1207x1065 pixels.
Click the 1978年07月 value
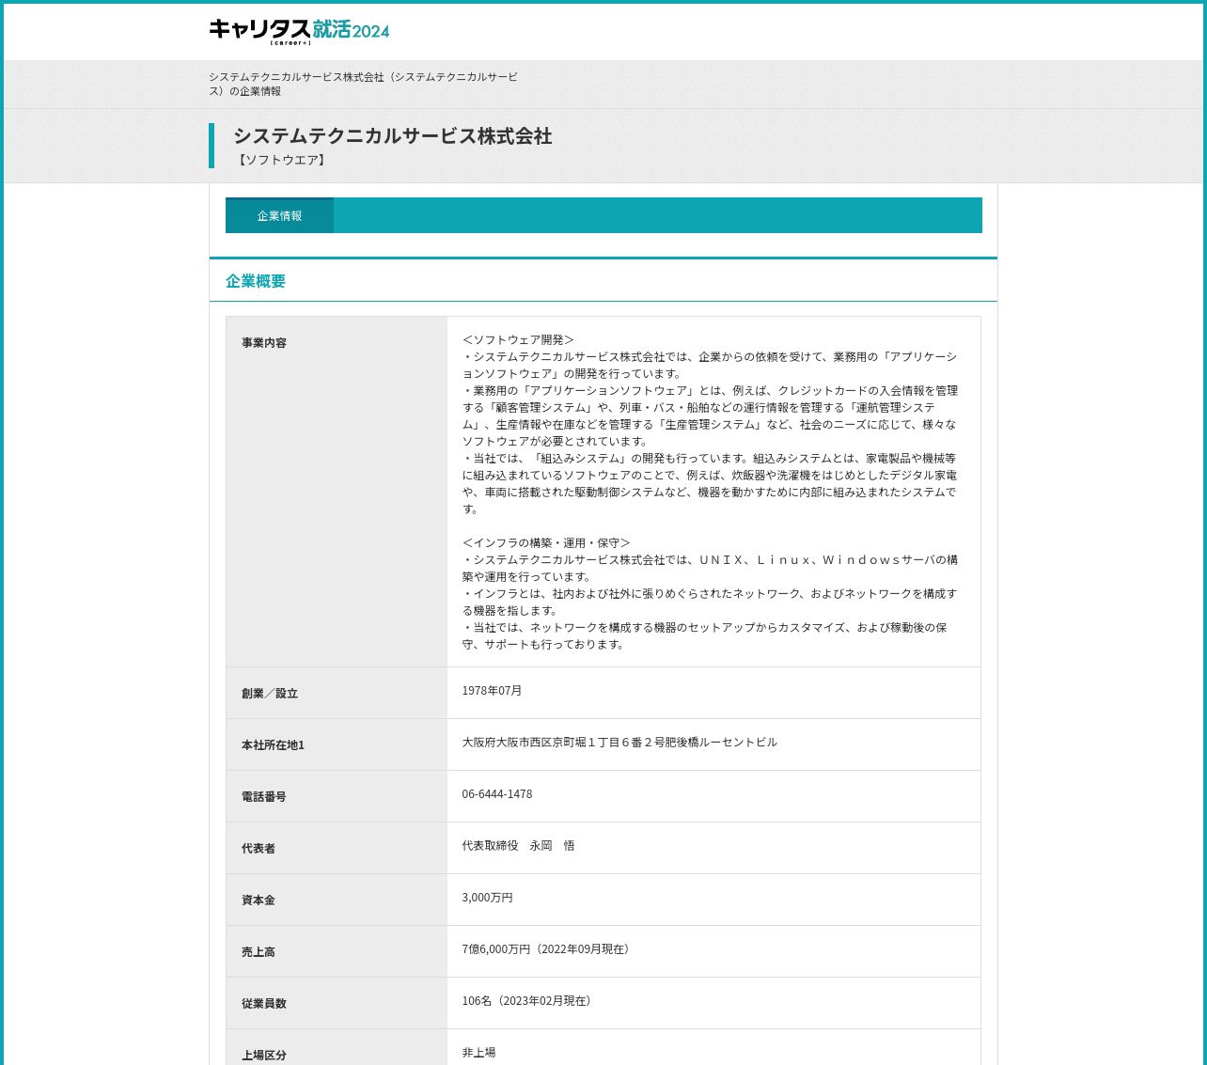492,691
